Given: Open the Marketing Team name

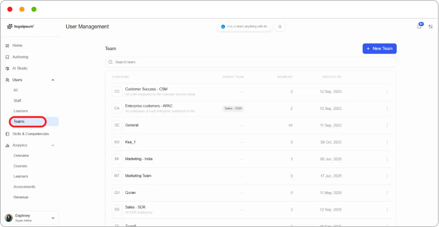Looking at the screenshot, I should [x=138, y=176].
